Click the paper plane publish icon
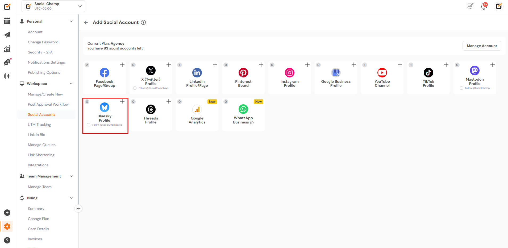 coord(7,35)
